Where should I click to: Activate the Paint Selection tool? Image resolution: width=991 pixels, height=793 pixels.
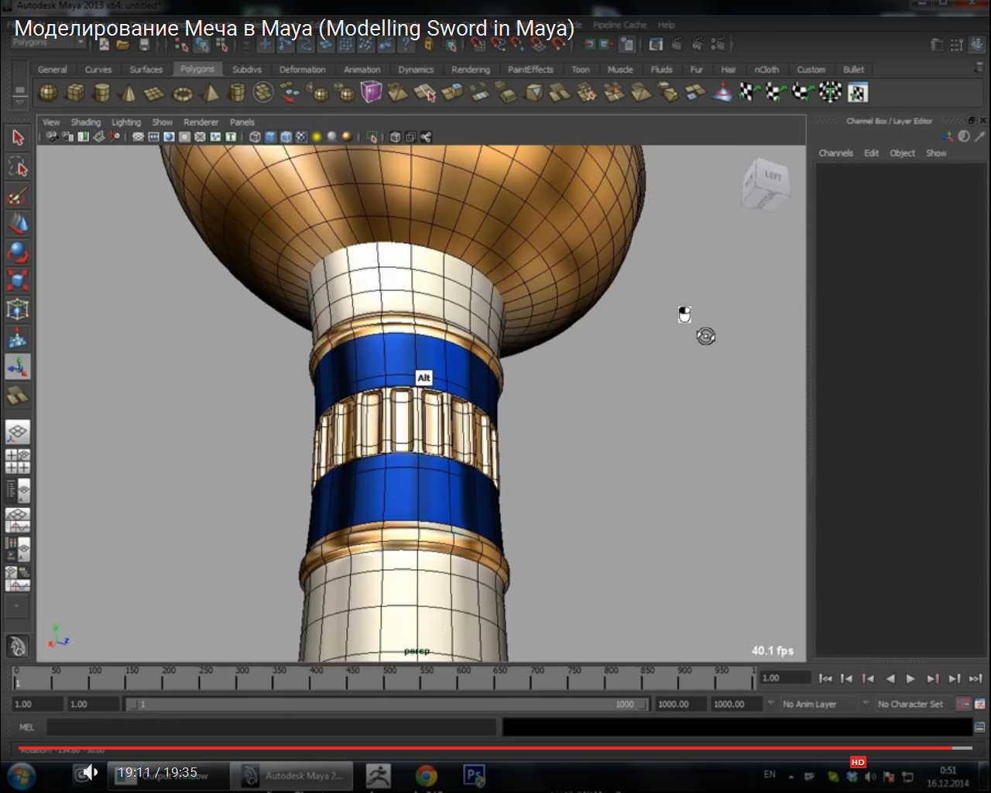(x=17, y=194)
